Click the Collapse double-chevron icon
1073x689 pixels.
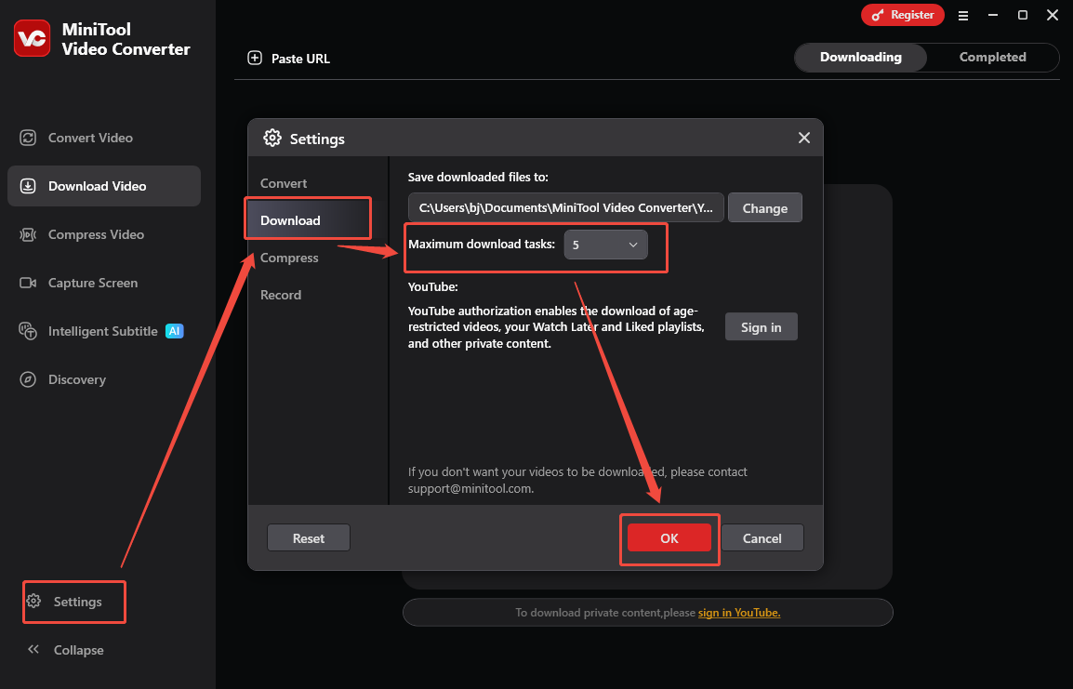tap(33, 649)
